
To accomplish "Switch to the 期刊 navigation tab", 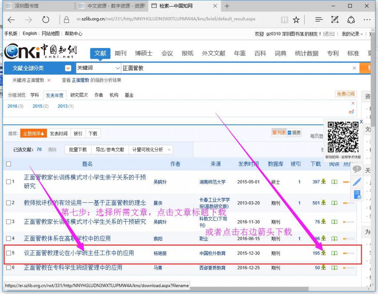I will [120, 53].
